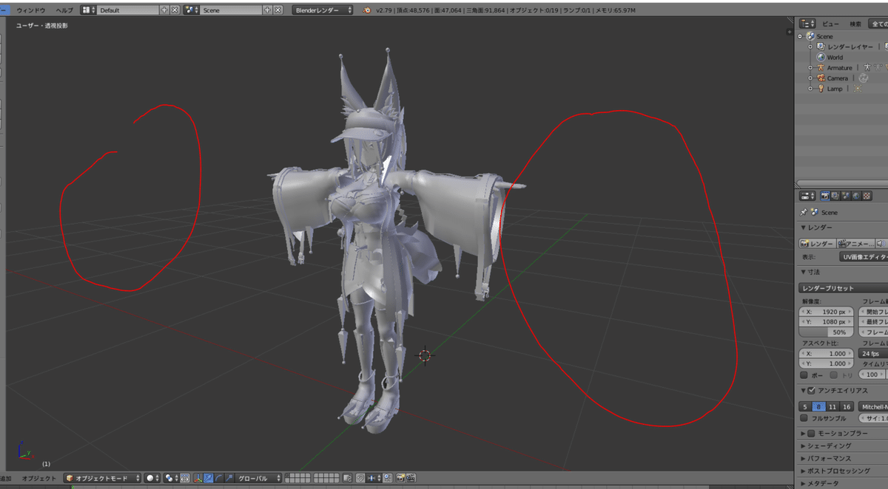Select 16 anti-aliasing samples
888x489 pixels.
click(x=846, y=406)
